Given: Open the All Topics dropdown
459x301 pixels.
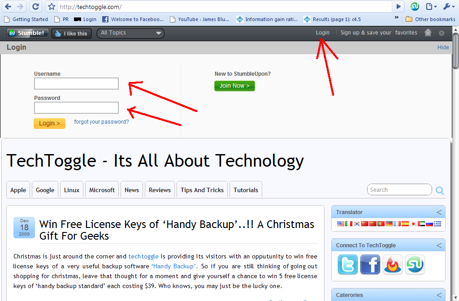Looking at the screenshot, I should click(x=130, y=33).
